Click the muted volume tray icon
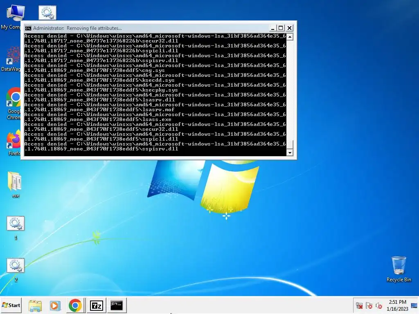This screenshot has width=419, height=314. click(x=378, y=305)
